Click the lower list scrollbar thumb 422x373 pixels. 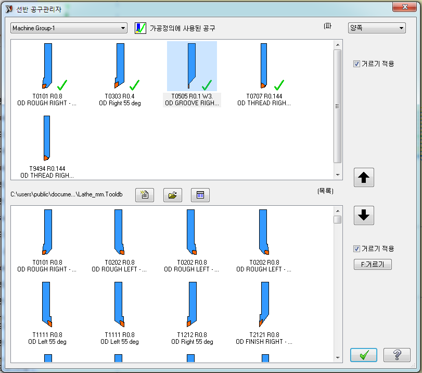[x=338, y=219]
